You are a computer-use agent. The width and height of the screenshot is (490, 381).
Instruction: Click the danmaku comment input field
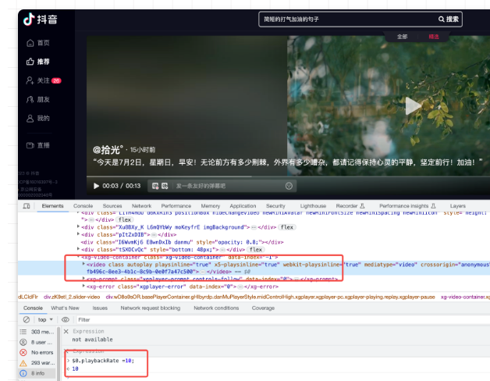click(x=228, y=186)
